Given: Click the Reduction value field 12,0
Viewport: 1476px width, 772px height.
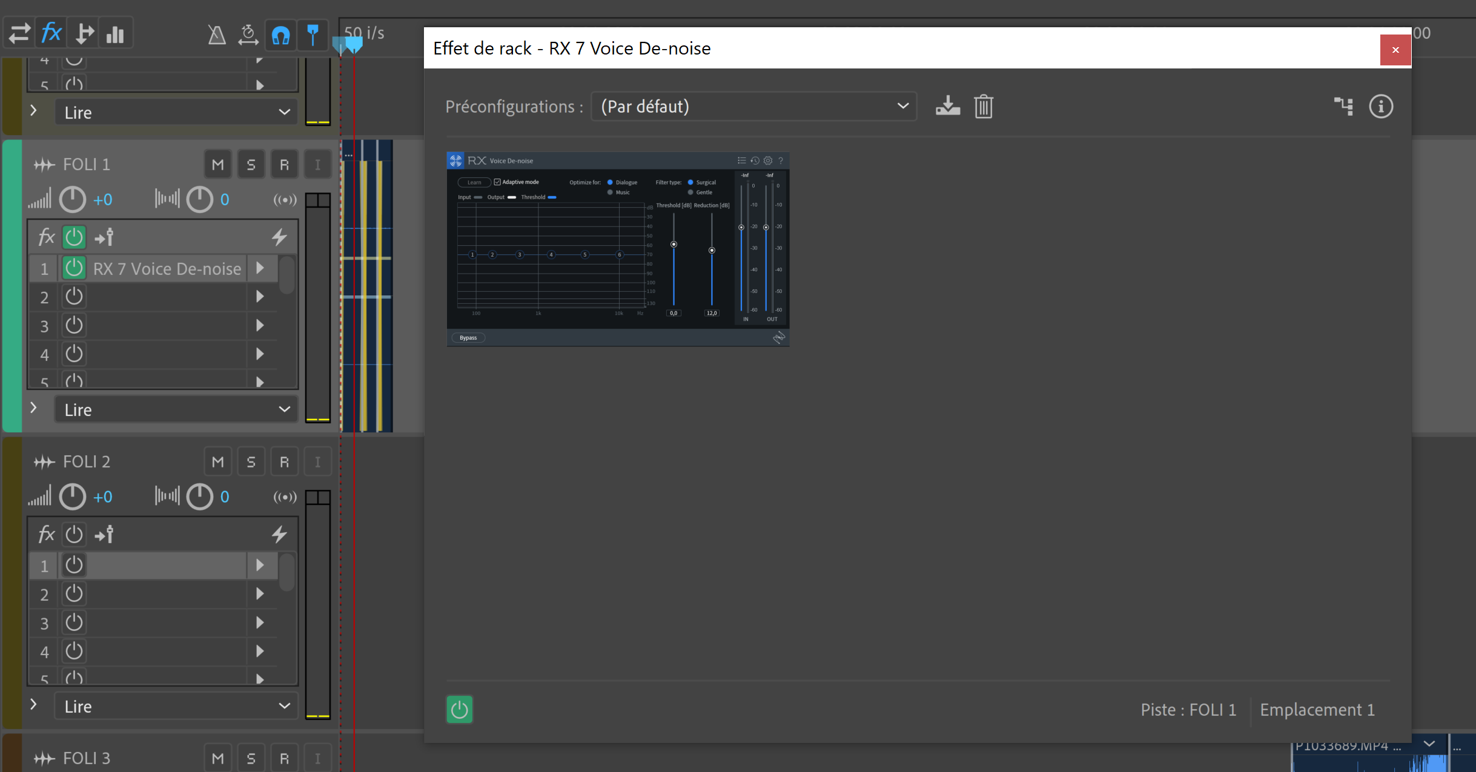Looking at the screenshot, I should pos(712,313).
